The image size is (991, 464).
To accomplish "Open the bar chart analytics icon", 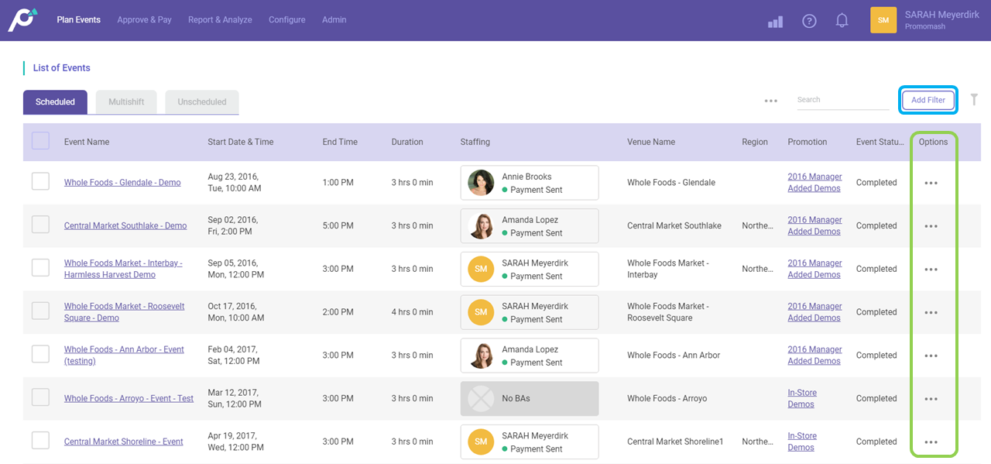I will pos(775,22).
